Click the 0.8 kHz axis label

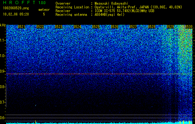pyautogui.click(x=2, y=87)
